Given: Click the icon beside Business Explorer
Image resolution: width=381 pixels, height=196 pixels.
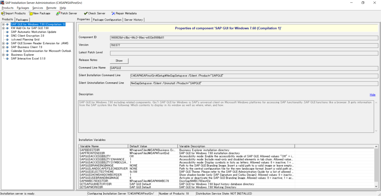Looking at the screenshot, I should coord(7,55).
